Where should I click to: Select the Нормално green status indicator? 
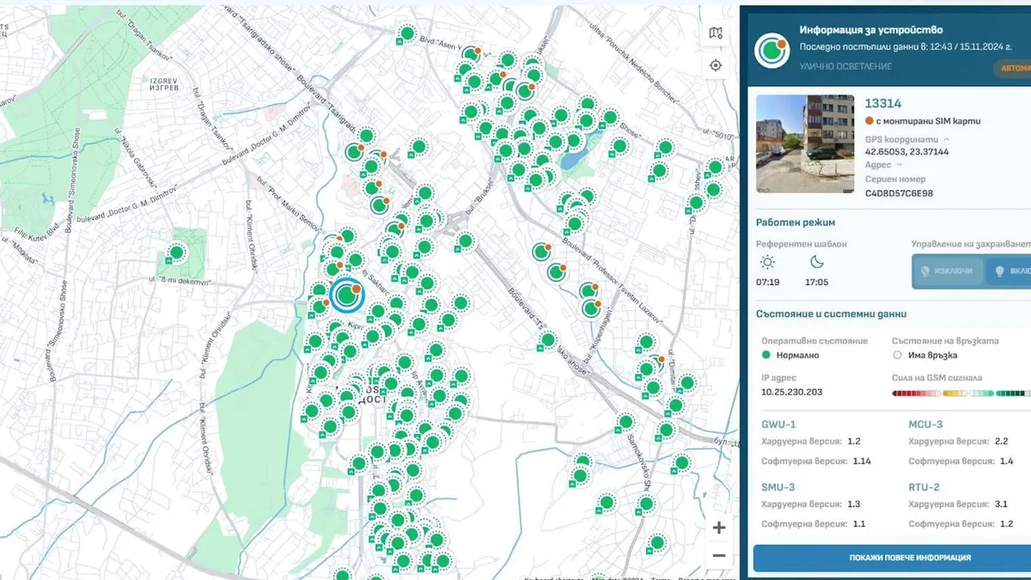pos(766,355)
